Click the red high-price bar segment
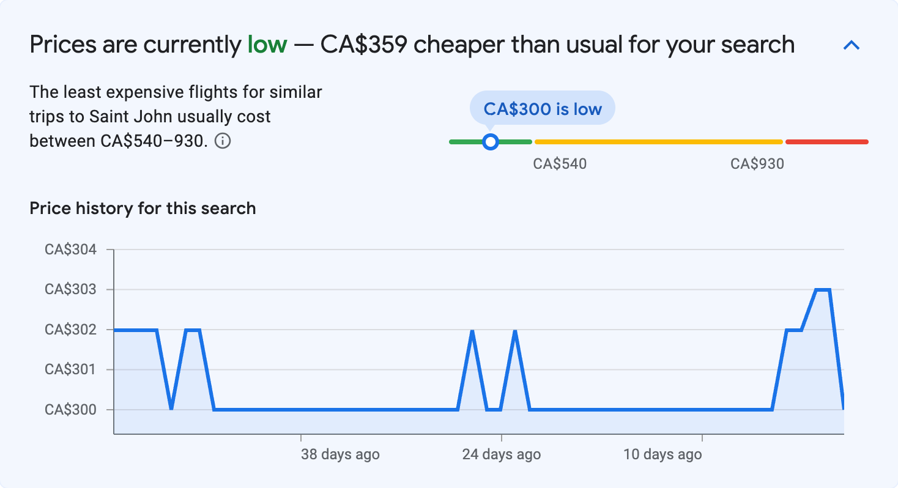898x488 pixels. pyautogui.click(x=826, y=142)
